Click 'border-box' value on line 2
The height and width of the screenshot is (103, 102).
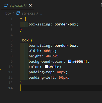[x=65, y=24]
